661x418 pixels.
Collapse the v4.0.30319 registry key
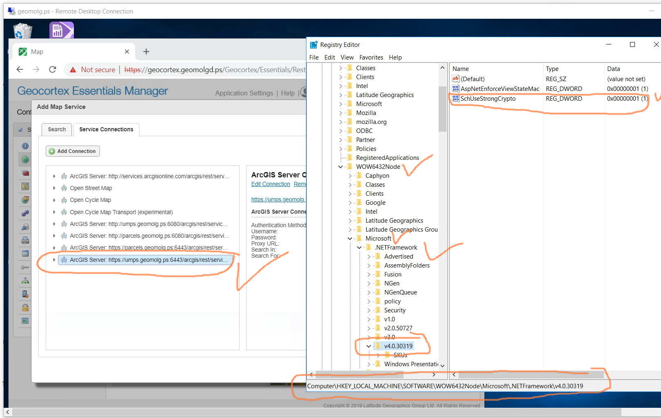[x=368, y=346]
